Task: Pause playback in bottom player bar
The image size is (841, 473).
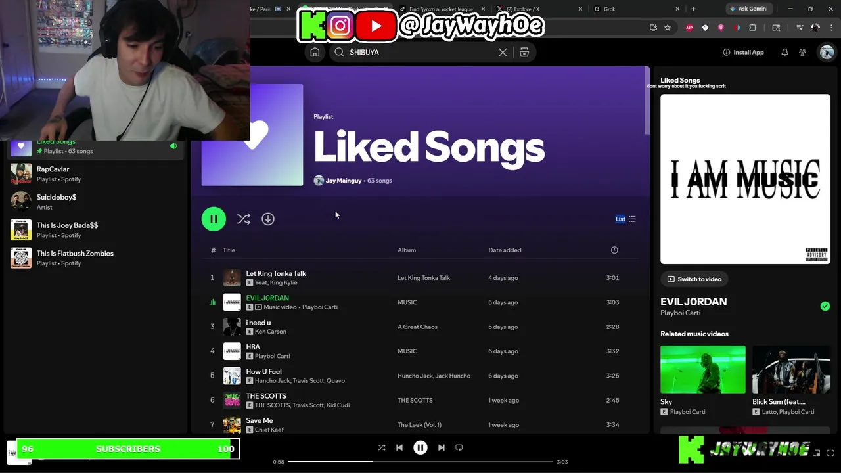Action: click(x=420, y=447)
